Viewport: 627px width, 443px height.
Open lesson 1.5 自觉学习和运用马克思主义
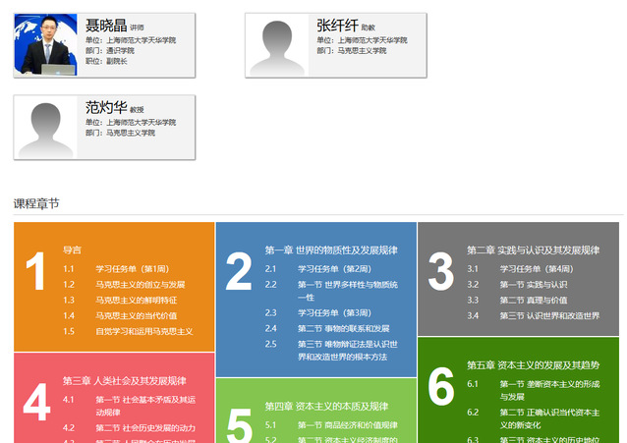tap(143, 331)
